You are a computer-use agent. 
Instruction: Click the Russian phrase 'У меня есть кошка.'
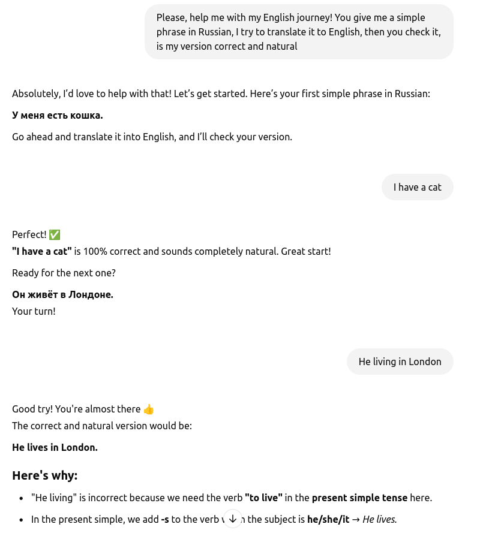pos(58,115)
